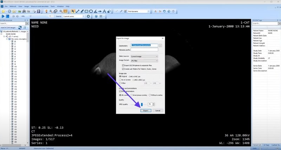The width and height of the screenshot is (281, 150).
Task: Select the pan hand tool
Action: tap(46, 12)
